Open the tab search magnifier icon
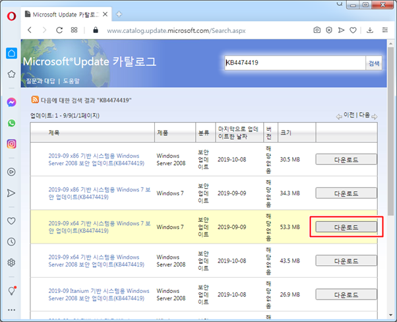This screenshot has width=397, height=322. click(339, 3)
